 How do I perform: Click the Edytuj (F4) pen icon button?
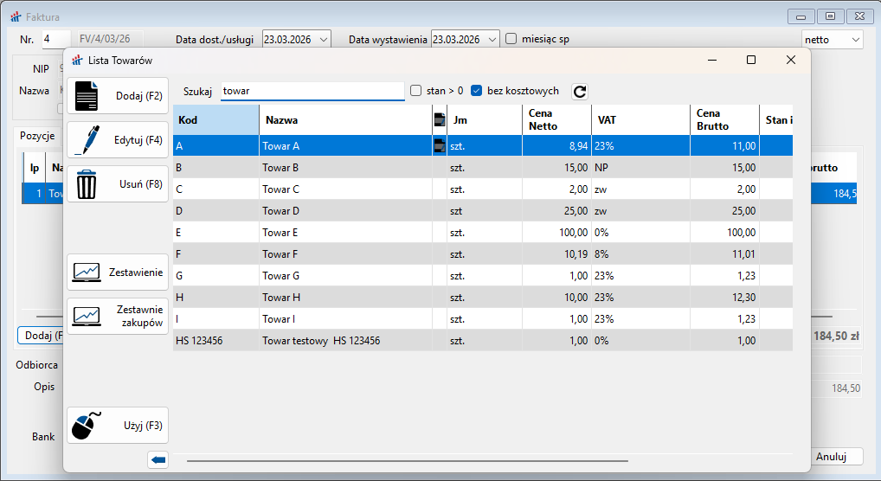click(x=117, y=139)
